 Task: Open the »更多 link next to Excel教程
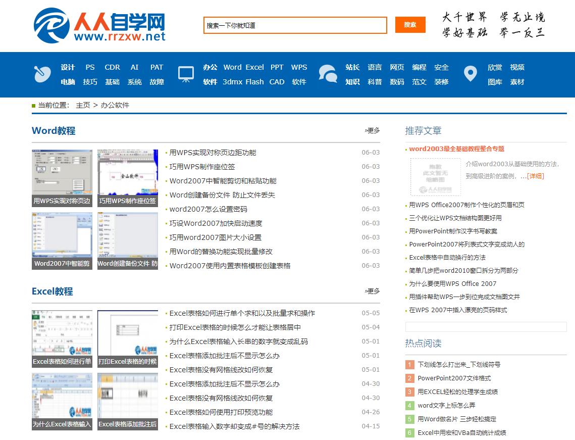(371, 291)
